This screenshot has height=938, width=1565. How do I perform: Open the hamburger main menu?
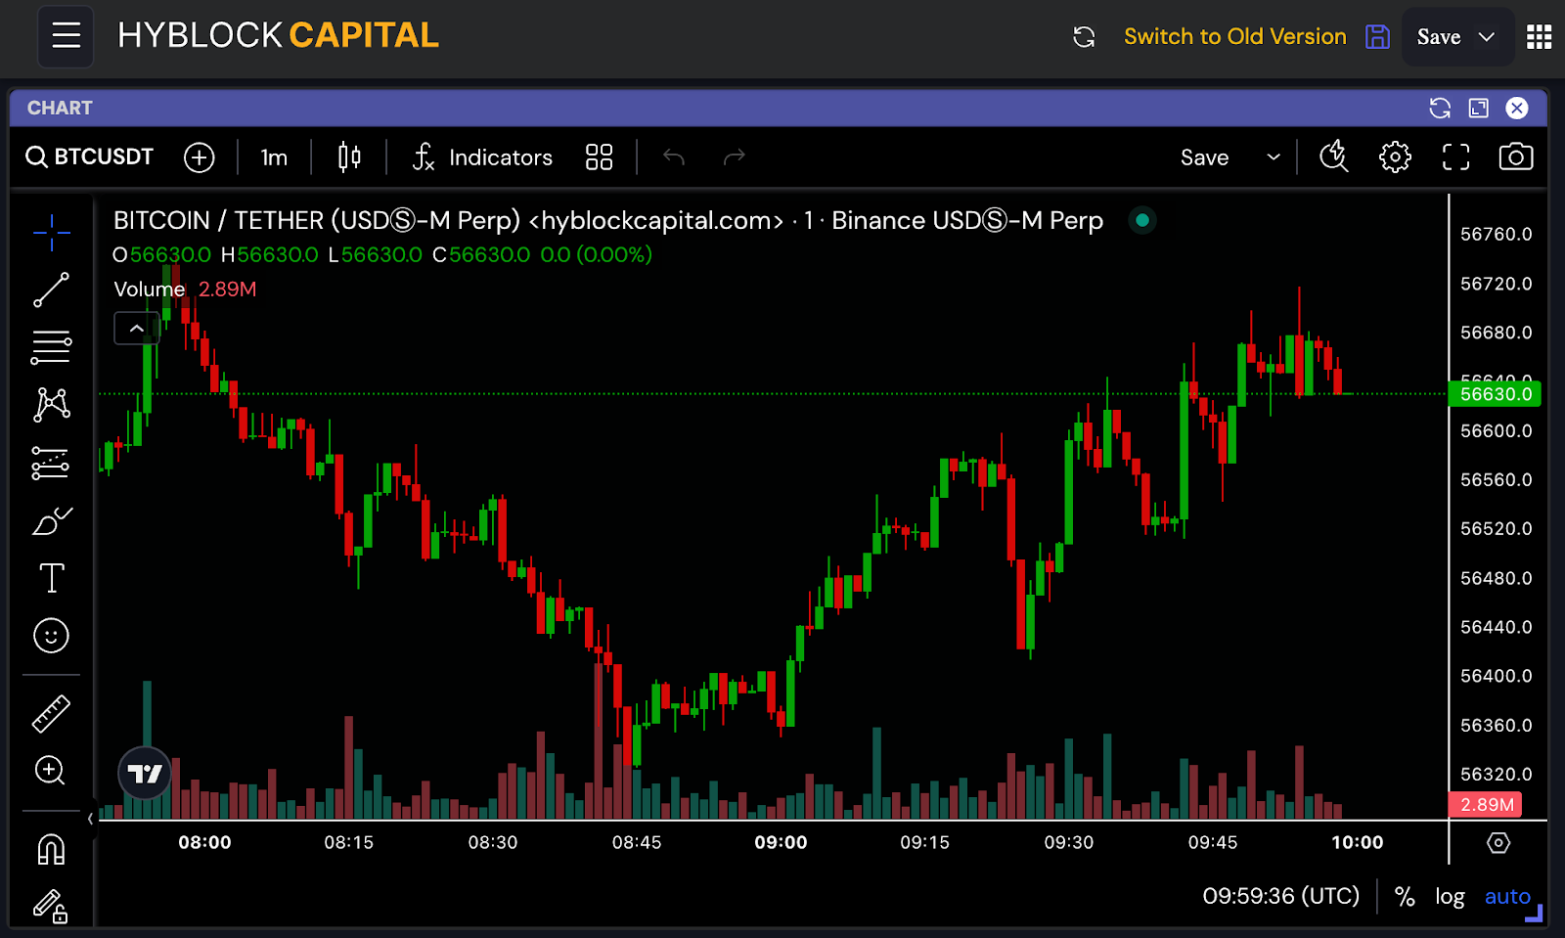pyautogui.click(x=66, y=36)
